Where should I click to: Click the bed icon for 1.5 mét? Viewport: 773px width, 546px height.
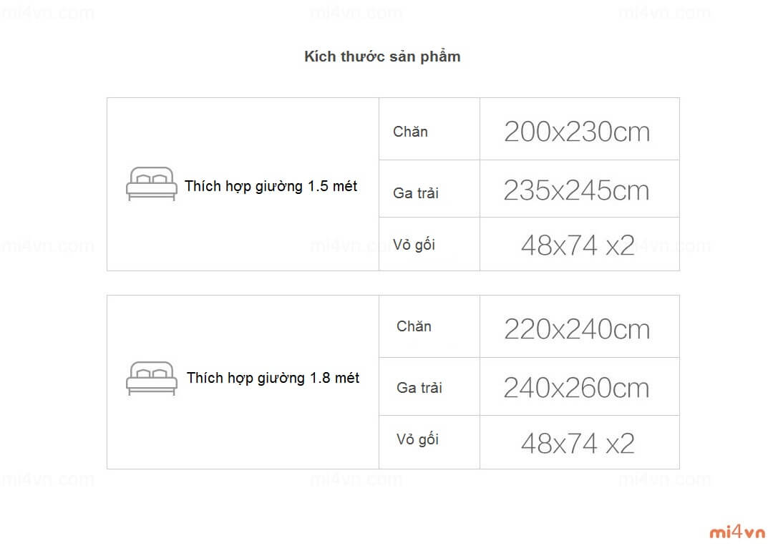click(x=151, y=184)
